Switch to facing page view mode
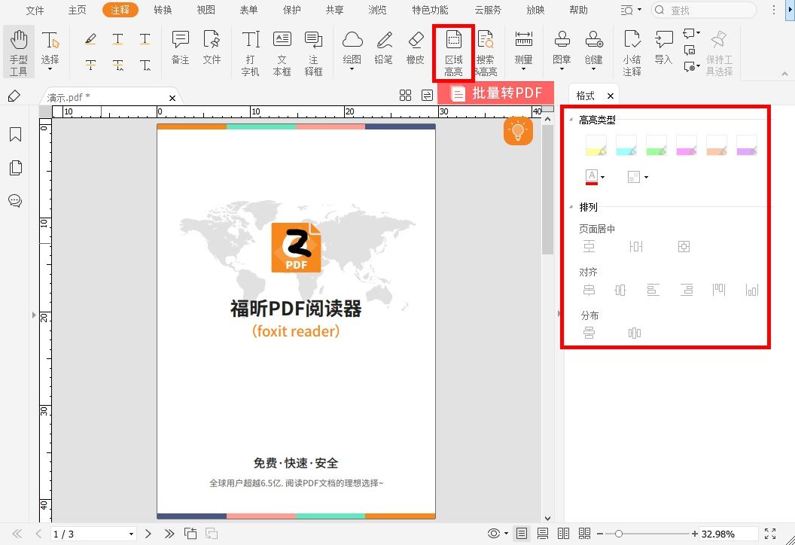The image size is (795, 545). click(x=564, y=532)
